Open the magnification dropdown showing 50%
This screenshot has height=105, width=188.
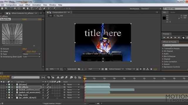[54, 69]
